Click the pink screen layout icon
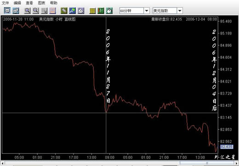This screenshot has width=239, height=166. 53,11
